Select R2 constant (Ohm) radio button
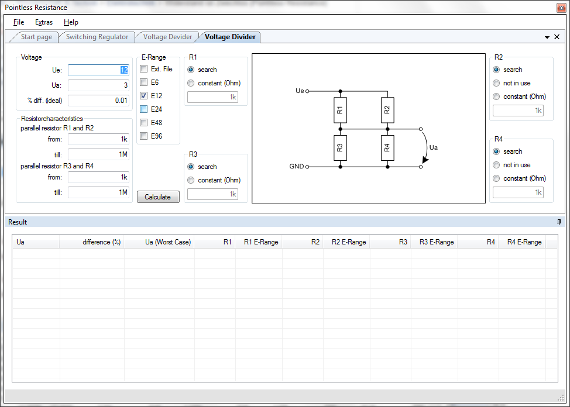 (496, 96)
